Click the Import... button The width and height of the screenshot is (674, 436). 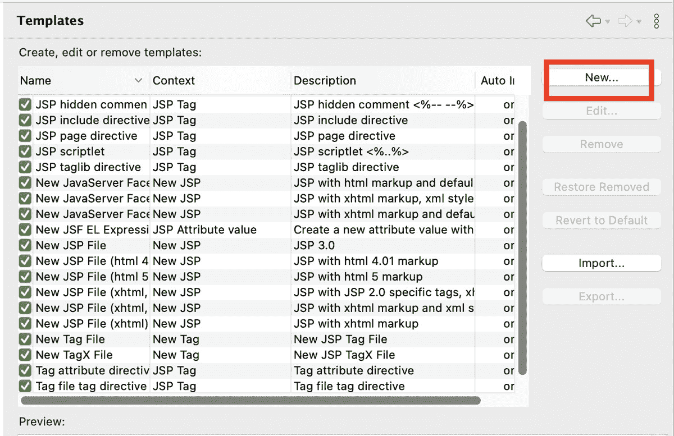[602, 264]
